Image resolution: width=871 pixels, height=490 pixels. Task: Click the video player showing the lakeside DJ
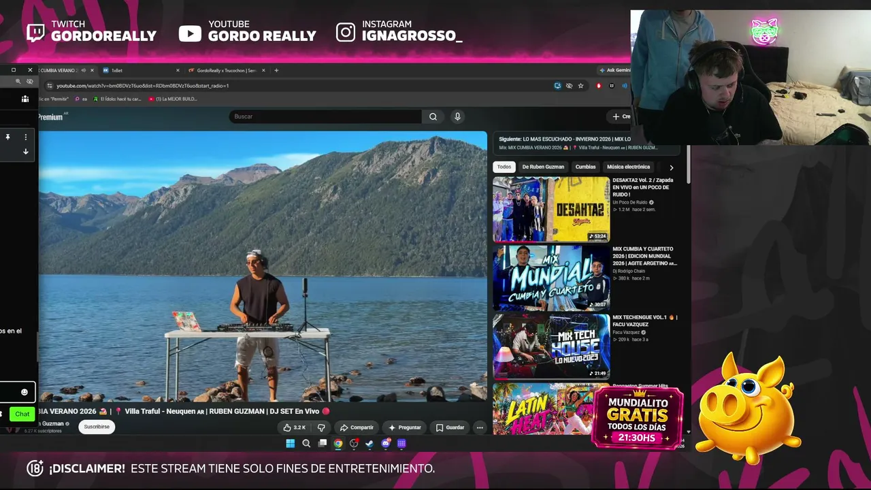pos(263,266)
